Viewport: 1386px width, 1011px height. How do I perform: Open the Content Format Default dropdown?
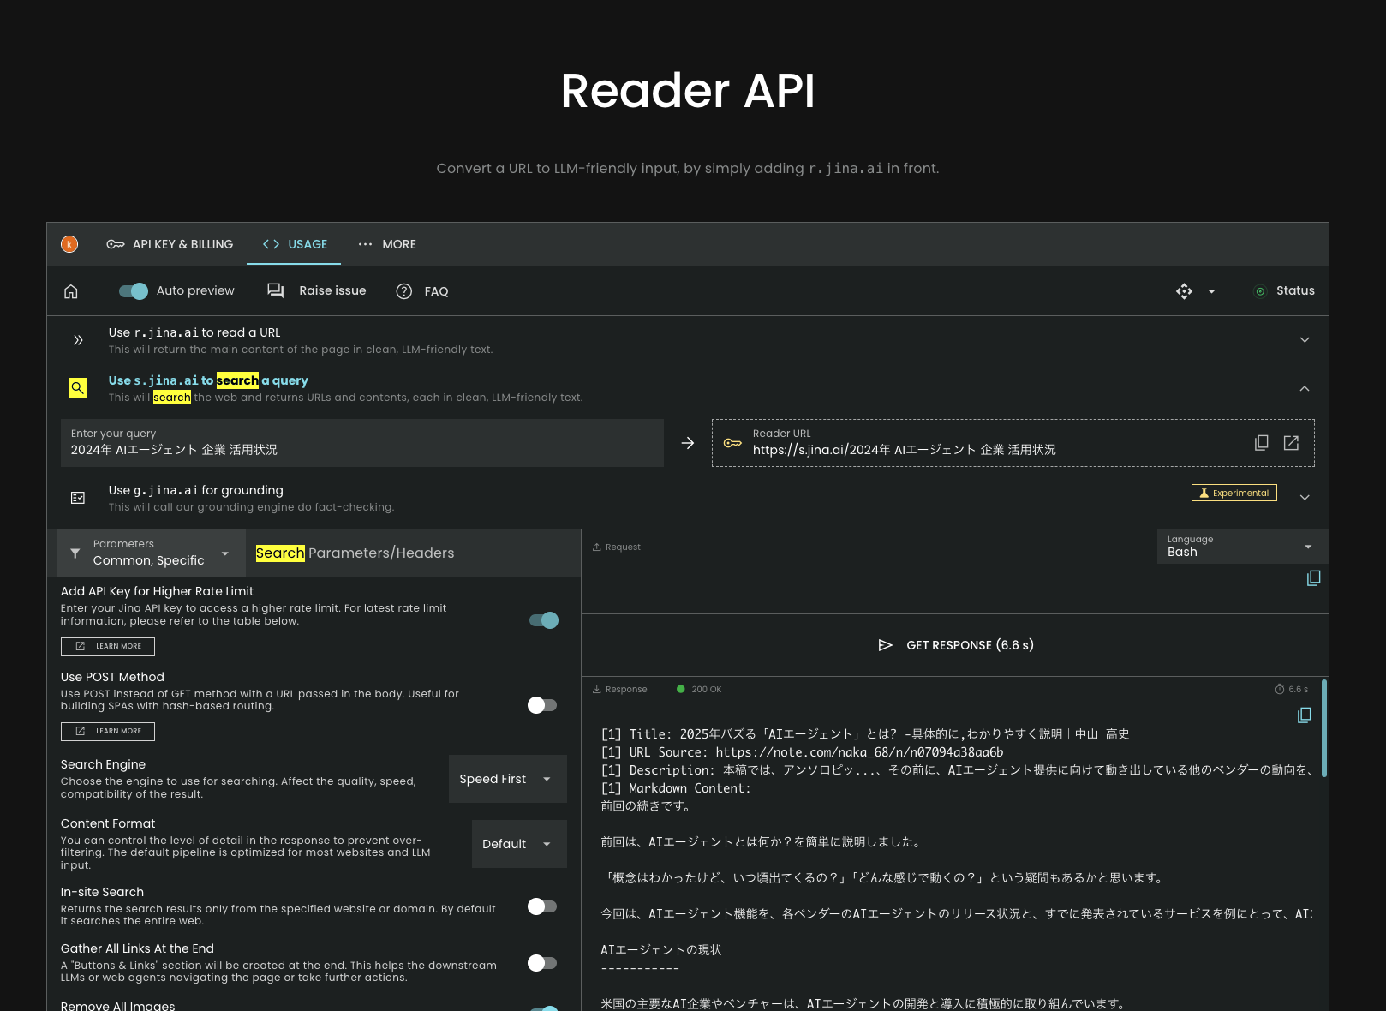(519, 844)
